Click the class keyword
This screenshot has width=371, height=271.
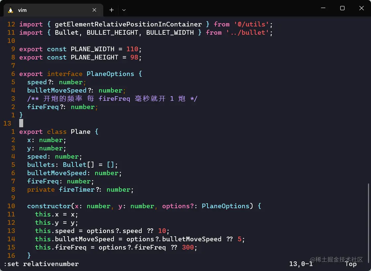(57, 132)
